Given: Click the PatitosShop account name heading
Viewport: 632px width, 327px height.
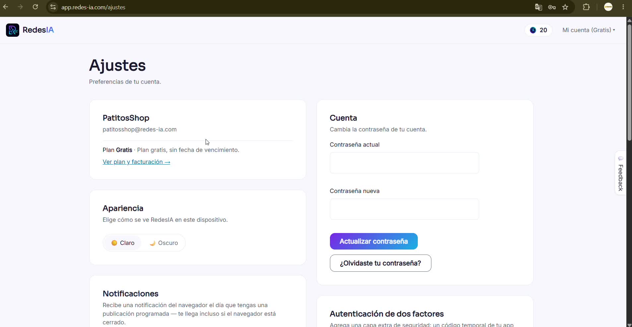Looking at the screenshot, I should [x=126, y=118].
